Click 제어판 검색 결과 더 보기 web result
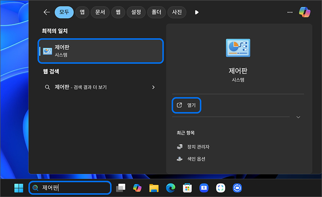The width and height of the screenshot is (322, 197). (x=101, y=87)
